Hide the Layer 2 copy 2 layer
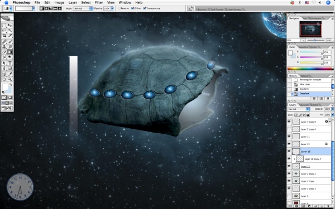The height and width of the screenshot is (209, 335). 289,174
